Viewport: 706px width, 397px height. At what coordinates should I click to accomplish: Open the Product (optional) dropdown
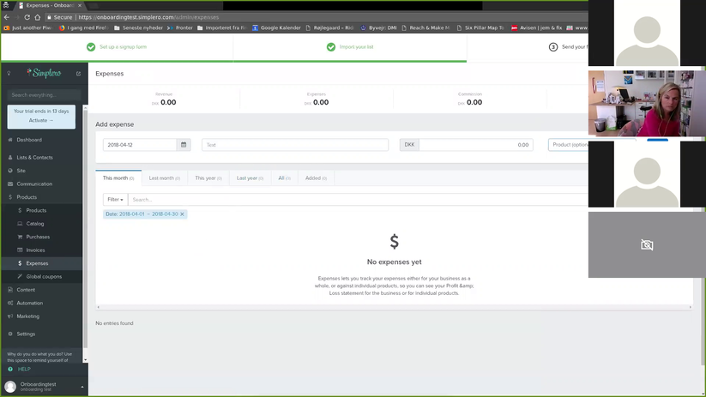coord(568,145)
